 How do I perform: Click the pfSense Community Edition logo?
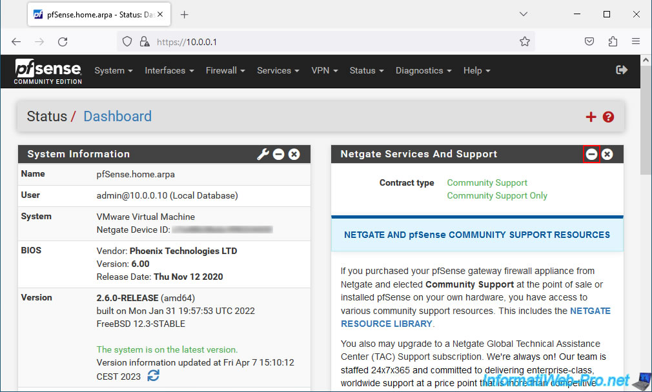[48, 72]
